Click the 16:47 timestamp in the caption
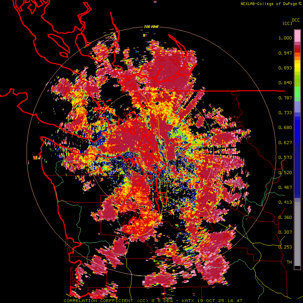The width and height of the screenshot is (303, 303). click(234, 301)
